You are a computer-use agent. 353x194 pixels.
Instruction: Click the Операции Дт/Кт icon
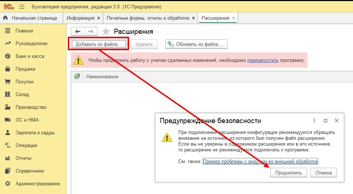(x=8, y=145)
